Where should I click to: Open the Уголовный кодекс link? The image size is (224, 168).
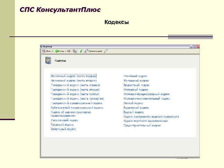136,90
